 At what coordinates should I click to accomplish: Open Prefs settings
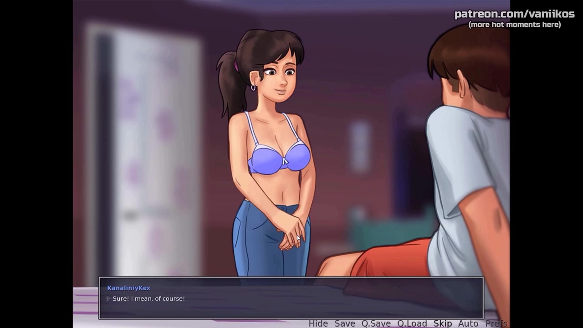[496, 323]
